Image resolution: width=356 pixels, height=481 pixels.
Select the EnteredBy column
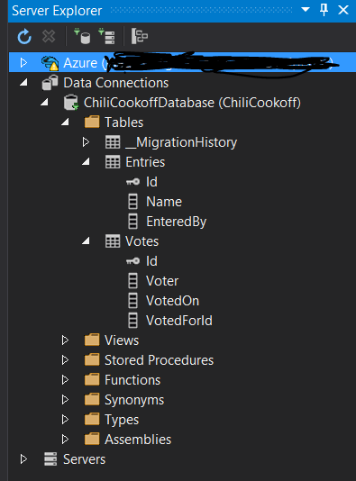(176, 222)
